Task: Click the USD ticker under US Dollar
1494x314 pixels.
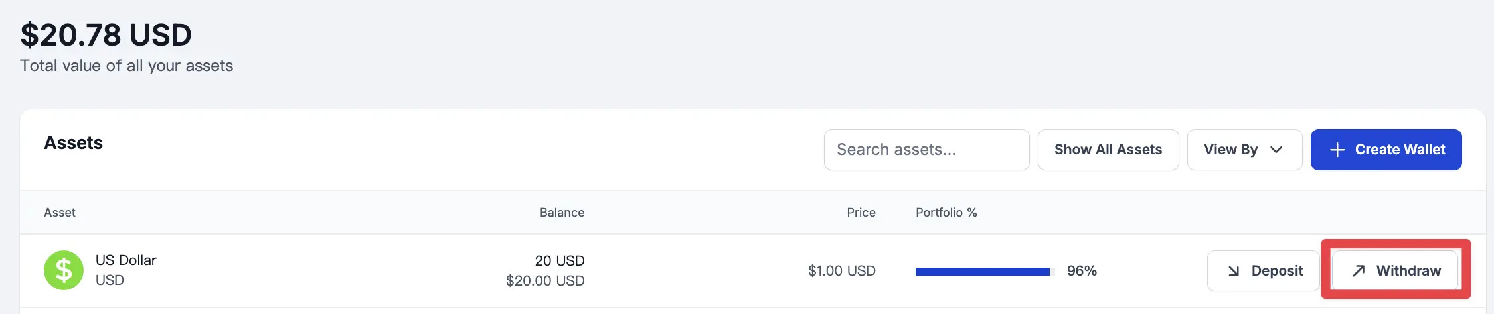Action: point(110,280)
